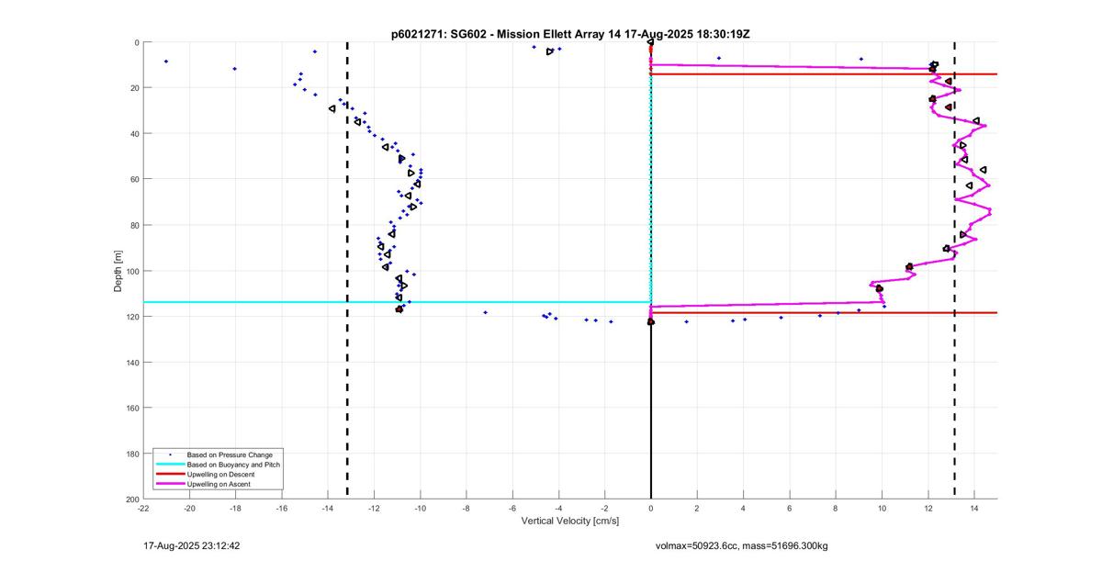The height and width of the screenshot is (561, 1102).
Task: Click the '4' velocity axis tick label
Action: 743,508
